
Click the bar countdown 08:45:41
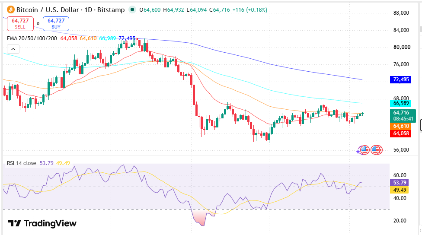[403, 119]
